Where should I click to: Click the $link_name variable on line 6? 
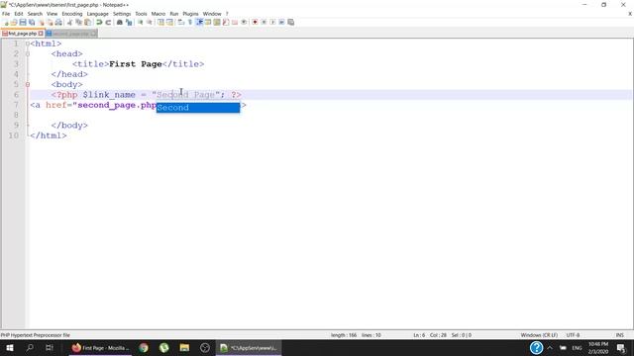tap(109, 95)
